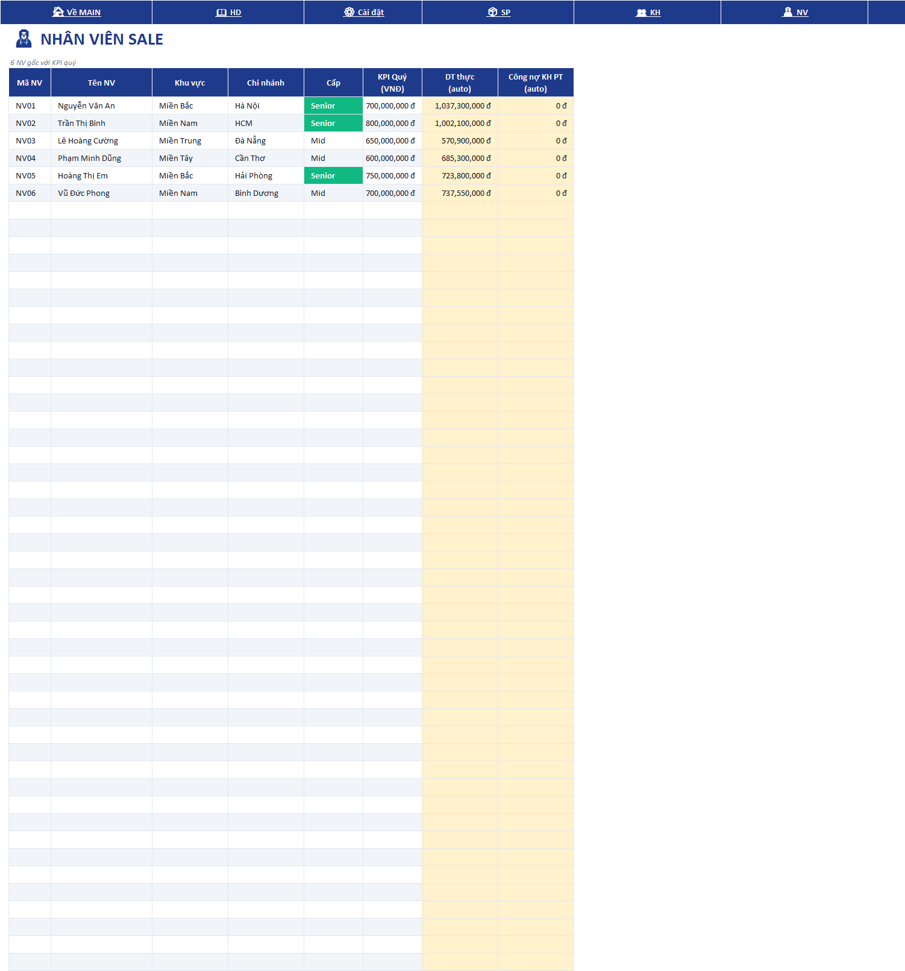The width and height of the screenshot is (905, 971).
Task: Go to the Cài đặt sheet link
Action: tap(363, 12)
